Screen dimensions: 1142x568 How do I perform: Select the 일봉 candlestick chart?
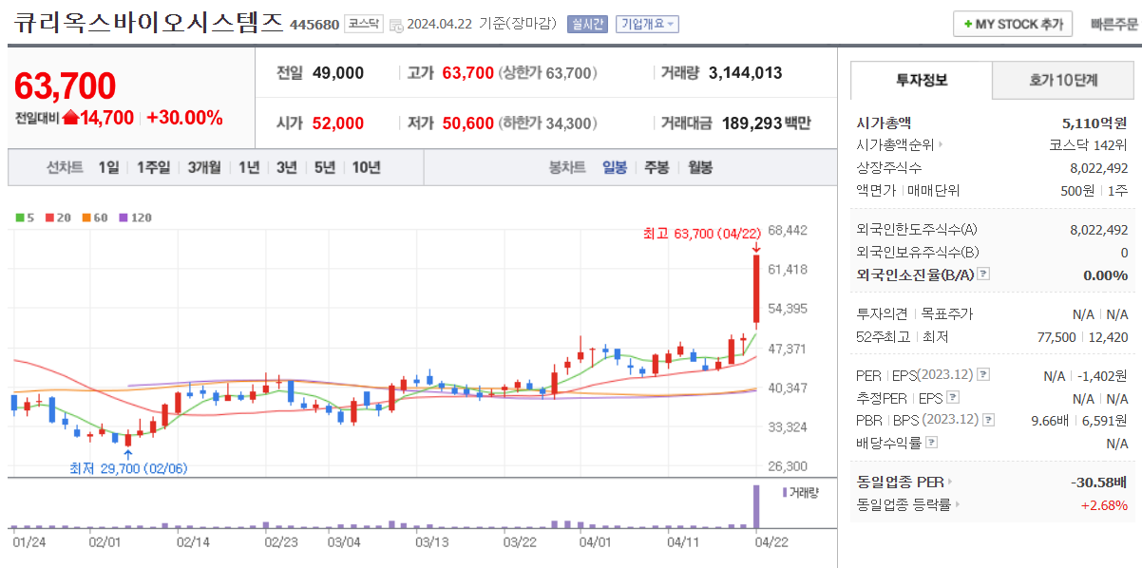coord(615,167)
